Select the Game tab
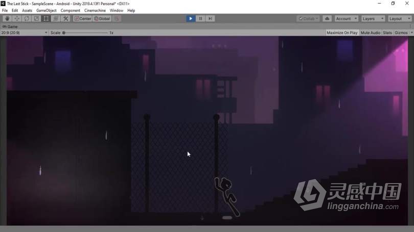Screen dimensions: 414x232 pos(10,27)
